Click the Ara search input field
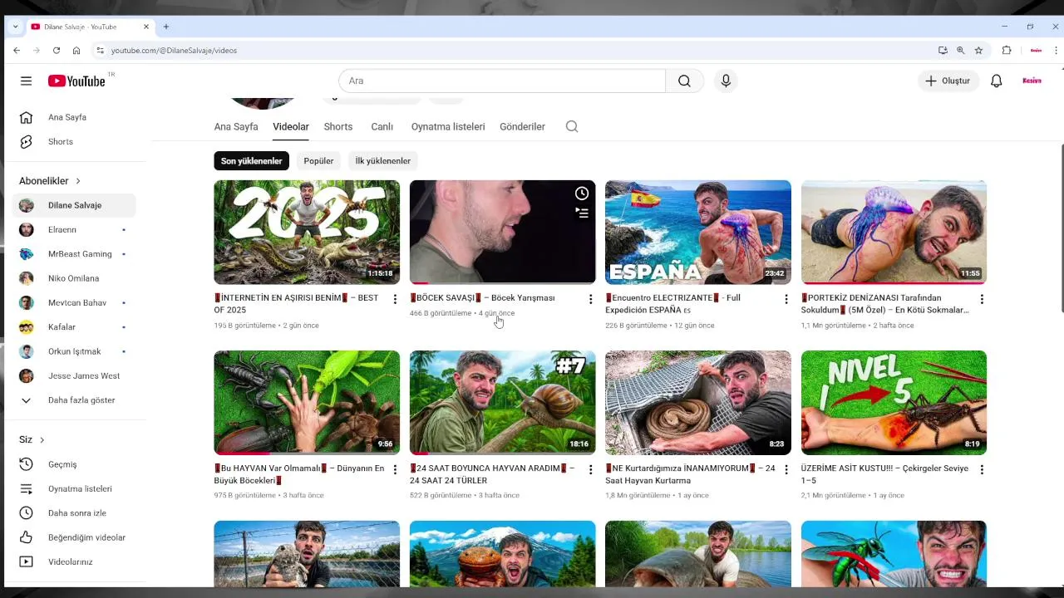Screen dimensions: 1064x598 (502, 81)
